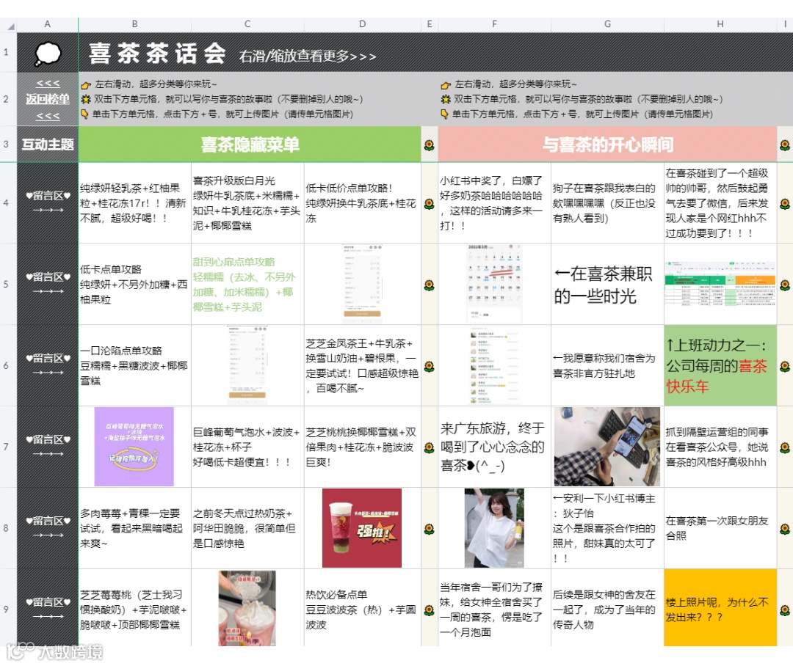This screenshot has height=666, width=793.
Task: Select column H header
Action: 720,23
